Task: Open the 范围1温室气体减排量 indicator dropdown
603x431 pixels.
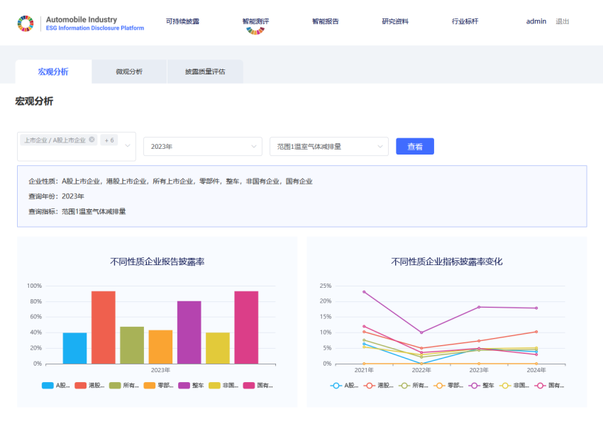Action: tap(328, 147)
